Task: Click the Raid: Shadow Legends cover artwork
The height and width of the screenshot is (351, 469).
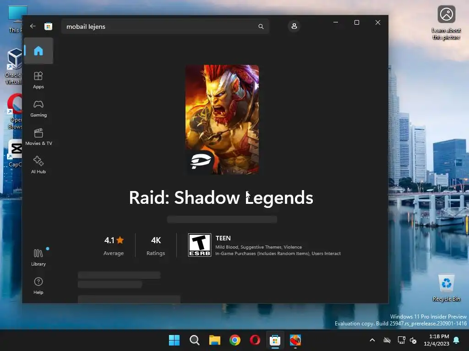Action: pyautogui.click(x=222, y=120)
